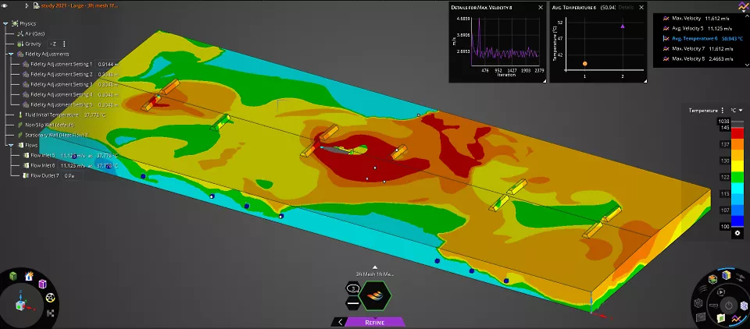The width and height of the screenshot is (750, 329).
Task: Click the Flow Outlet 7 icon
Action: pyautogui.click(x=26, y=175)
